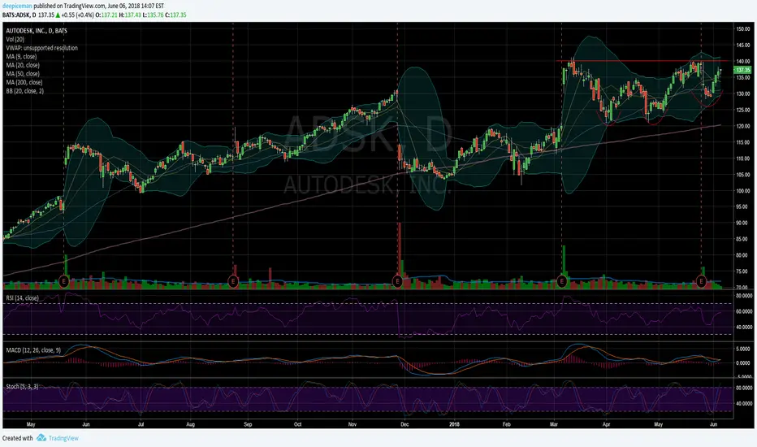Open the deepiceman author profile link

point(17,6)
